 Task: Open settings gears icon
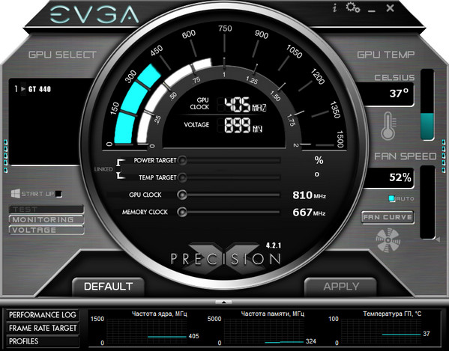352,7
